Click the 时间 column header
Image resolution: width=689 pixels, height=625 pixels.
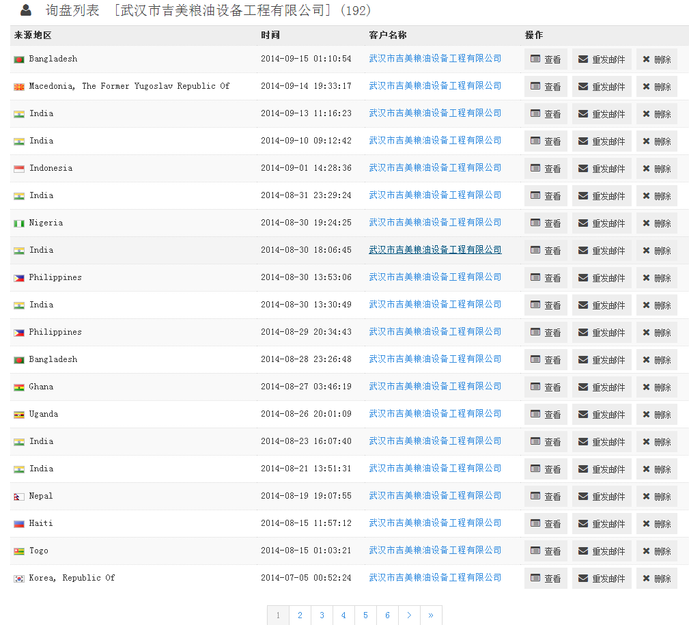tap(270, 36)
